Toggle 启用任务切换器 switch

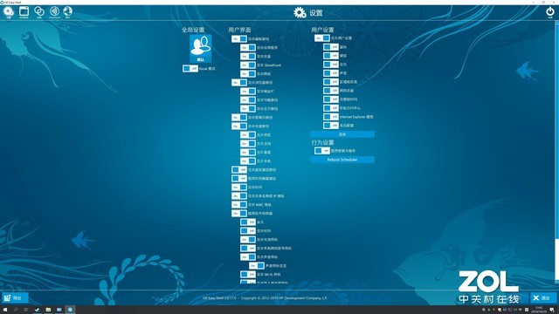point(239,213)
